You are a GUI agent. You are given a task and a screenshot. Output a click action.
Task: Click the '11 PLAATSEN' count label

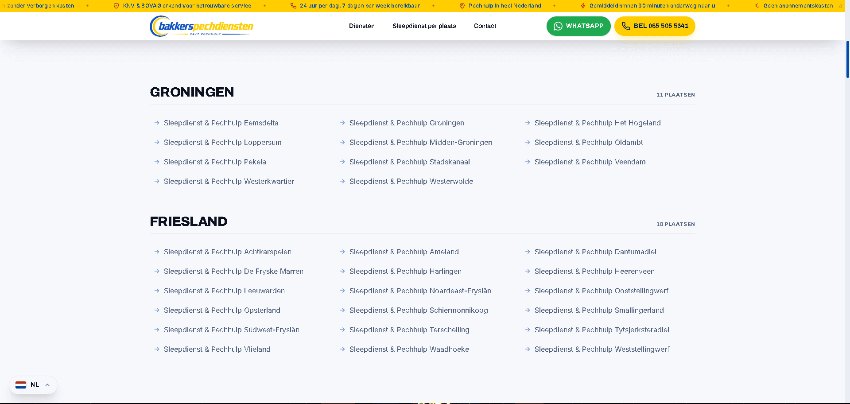675,95
